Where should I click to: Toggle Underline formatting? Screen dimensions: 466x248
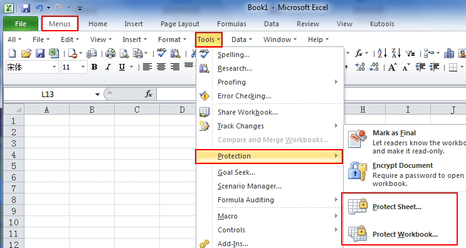(122, 68)
